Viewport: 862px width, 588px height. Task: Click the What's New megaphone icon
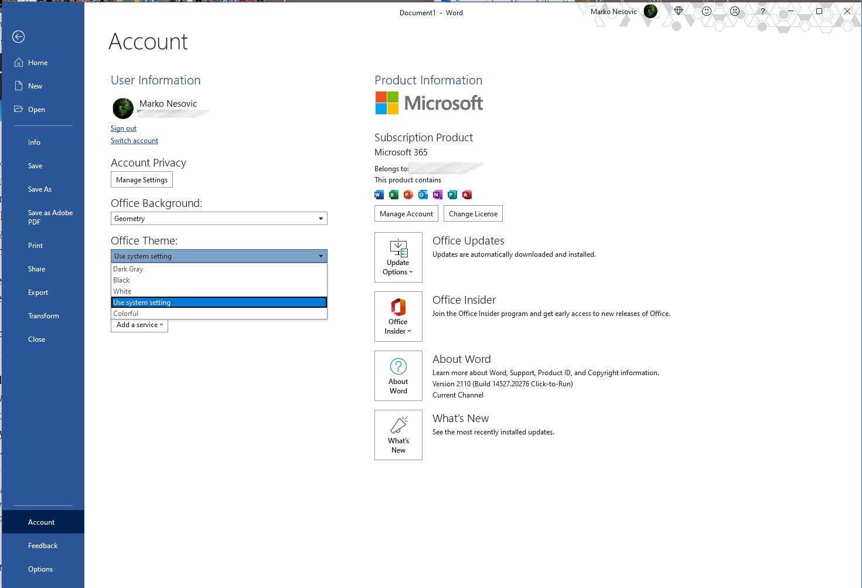[398, 426]
